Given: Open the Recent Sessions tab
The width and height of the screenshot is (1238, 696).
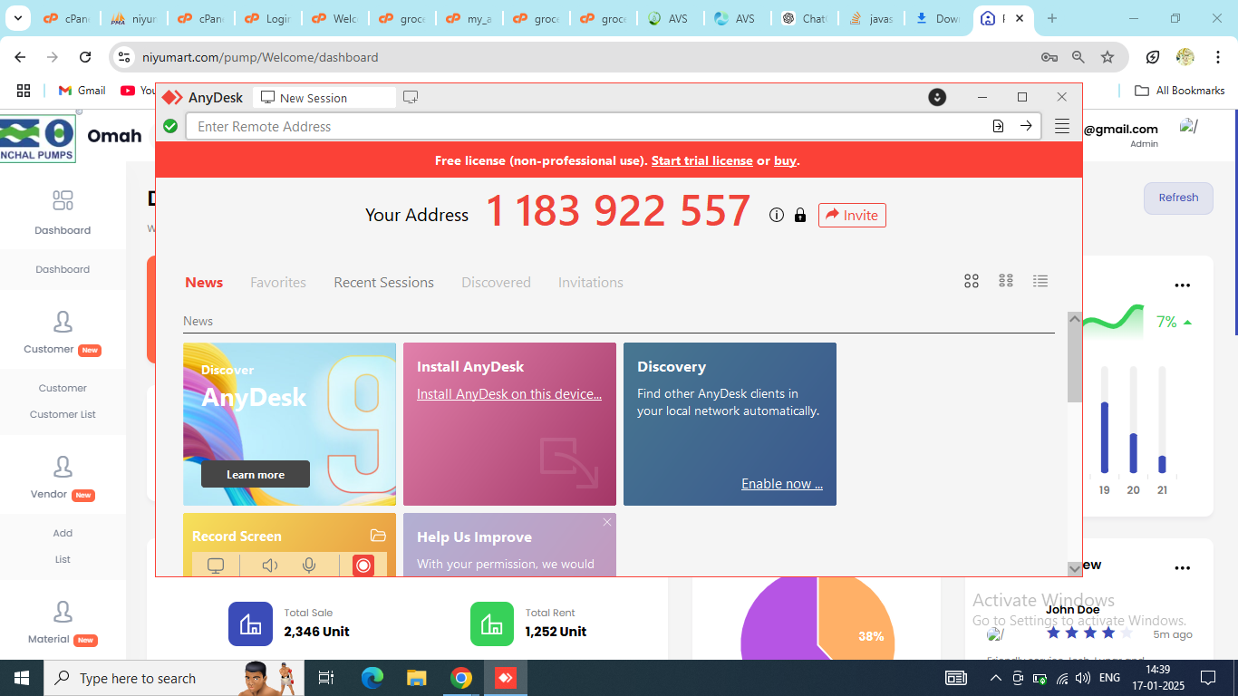Looking at the screenshot, I should coord(383,283).
